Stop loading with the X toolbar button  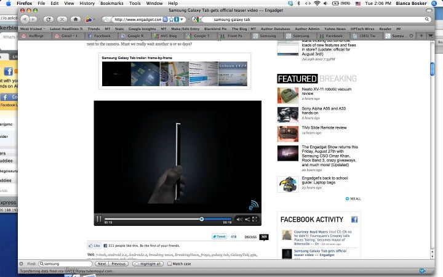click(x=62, y=19)
